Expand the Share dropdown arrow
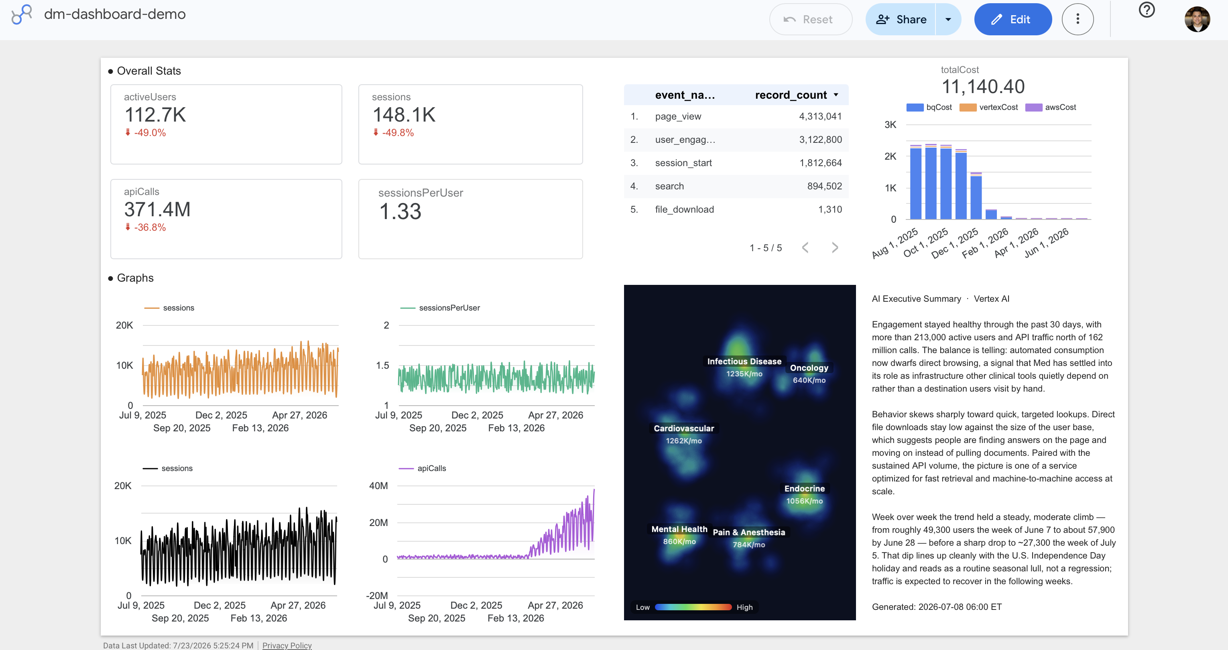 click(x=948, y=19)
